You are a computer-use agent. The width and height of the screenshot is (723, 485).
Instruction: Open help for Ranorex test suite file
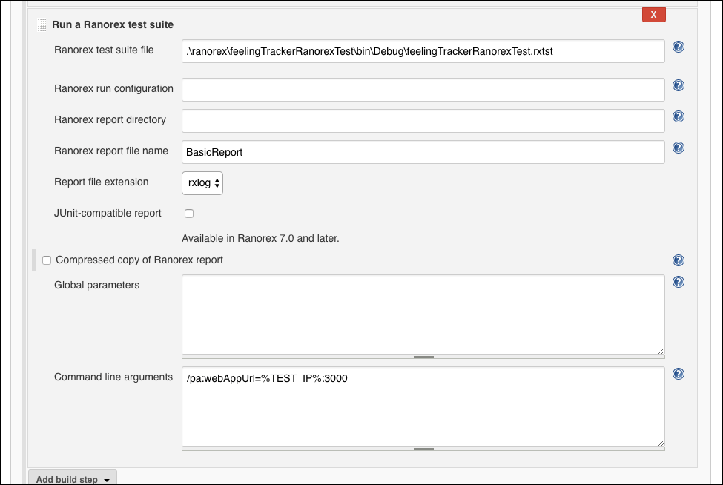(x=679, y=47)
